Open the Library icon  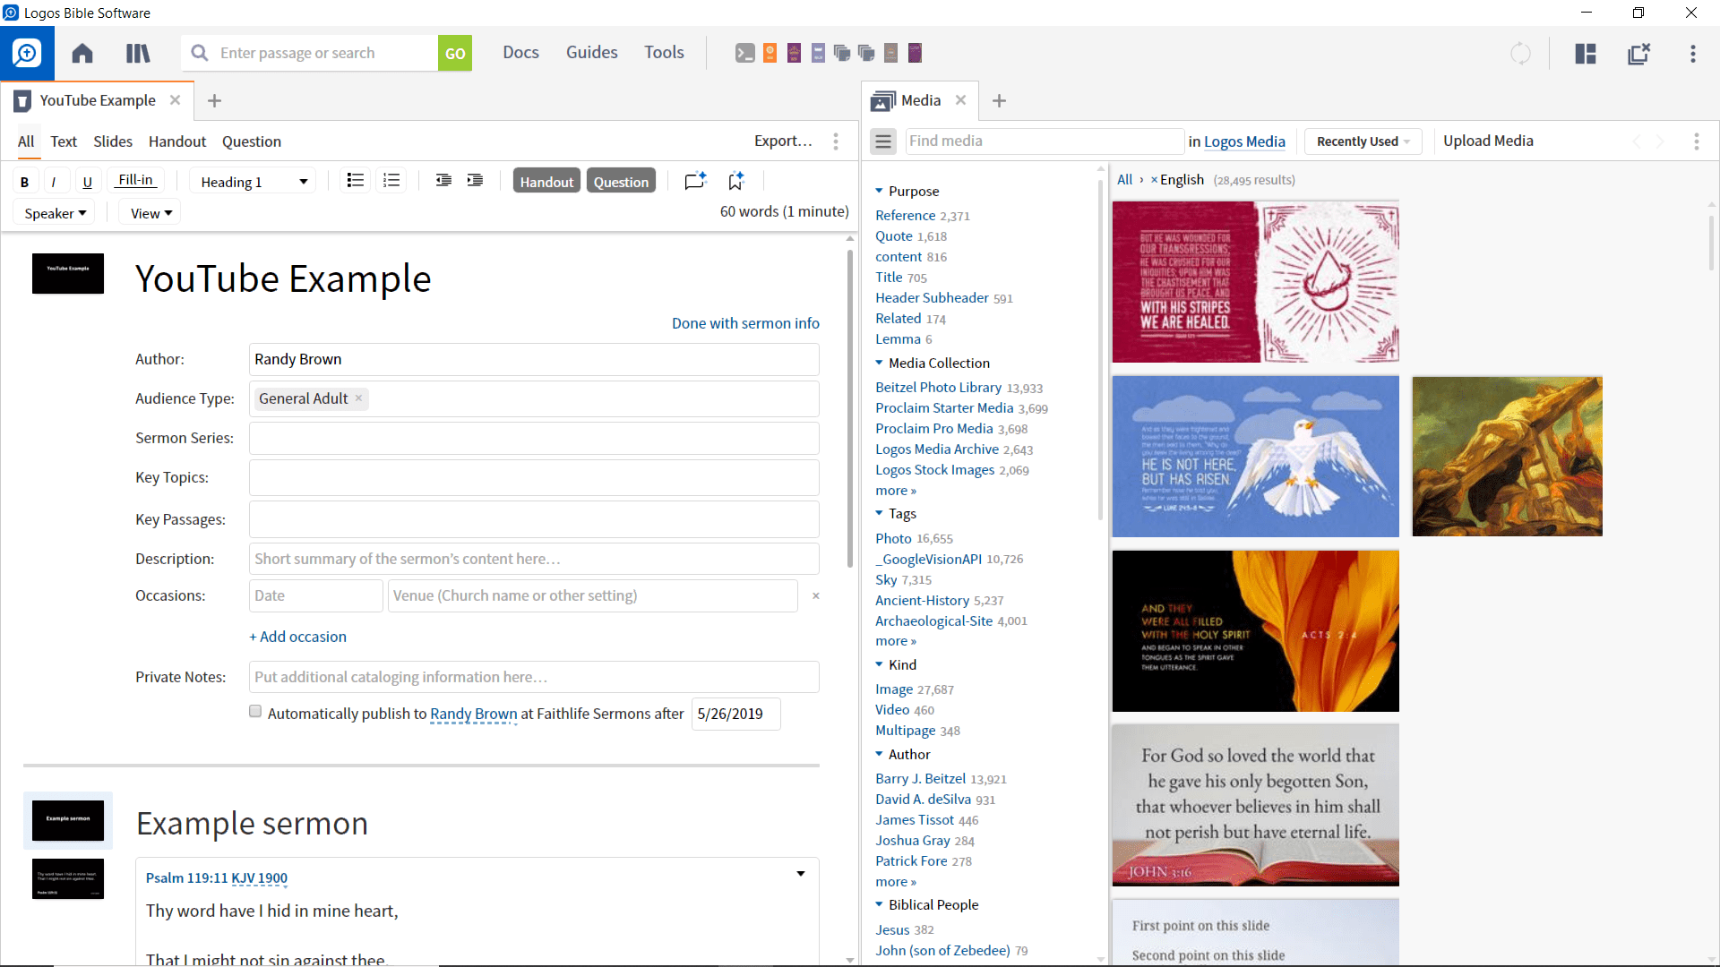[138, 54]
